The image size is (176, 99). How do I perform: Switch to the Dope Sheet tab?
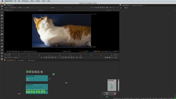[31, 61]
